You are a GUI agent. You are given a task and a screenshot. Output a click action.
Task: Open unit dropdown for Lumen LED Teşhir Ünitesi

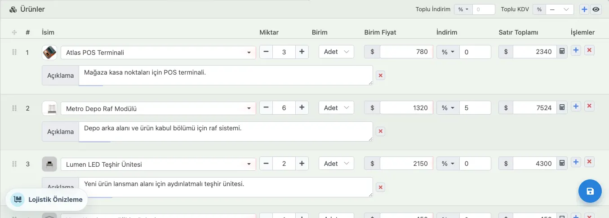pos(336,163)
